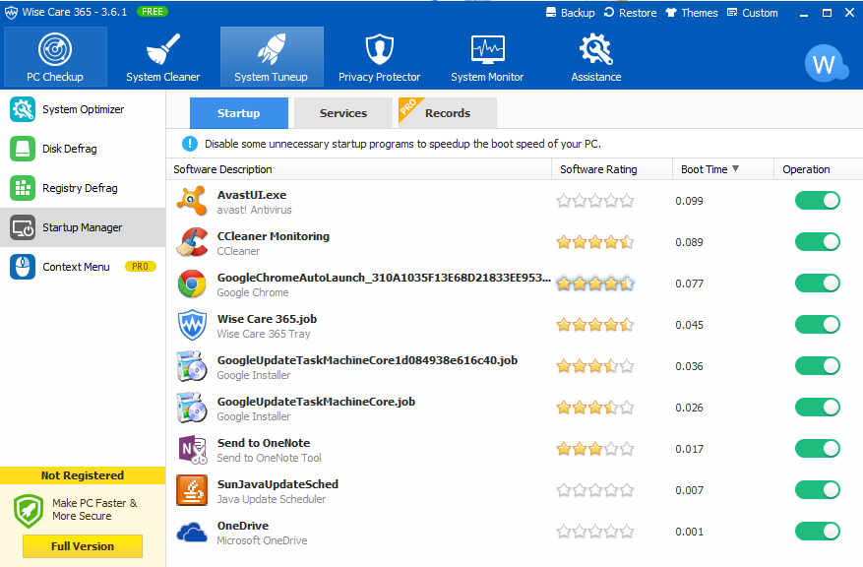The width and height of the screenshot is (863, 567).
Task: Click the AvastUI.exe avast icon
Action: click(x=192, y=201)
